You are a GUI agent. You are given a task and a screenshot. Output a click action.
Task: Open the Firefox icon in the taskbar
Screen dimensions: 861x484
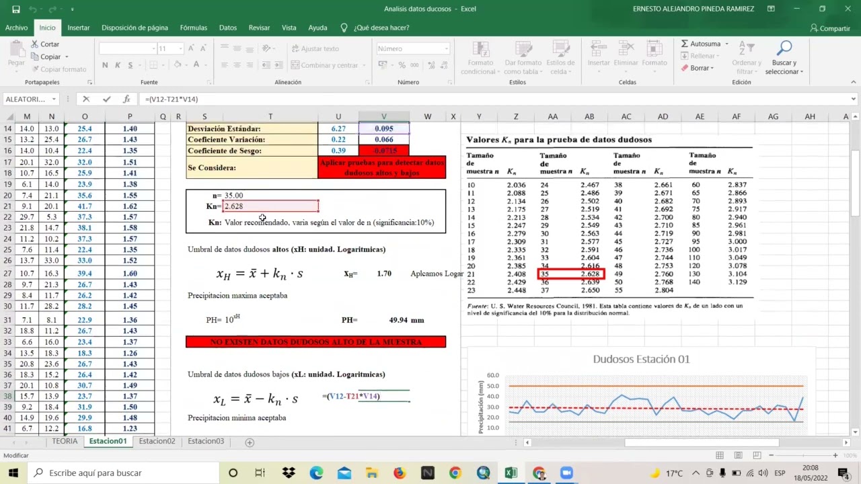click(400, 473)
